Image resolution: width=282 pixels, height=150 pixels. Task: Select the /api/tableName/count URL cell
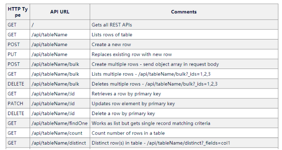60,133
